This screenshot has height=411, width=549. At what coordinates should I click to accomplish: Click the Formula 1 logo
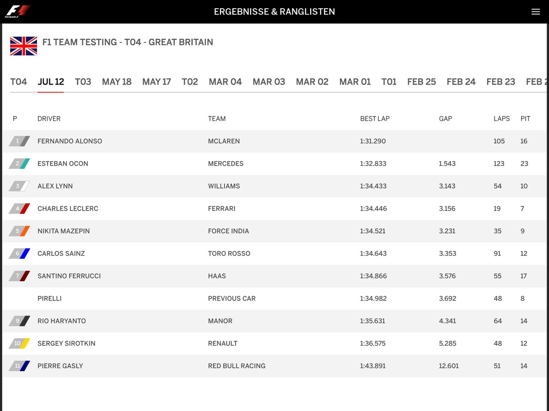[x=17, y=11]
